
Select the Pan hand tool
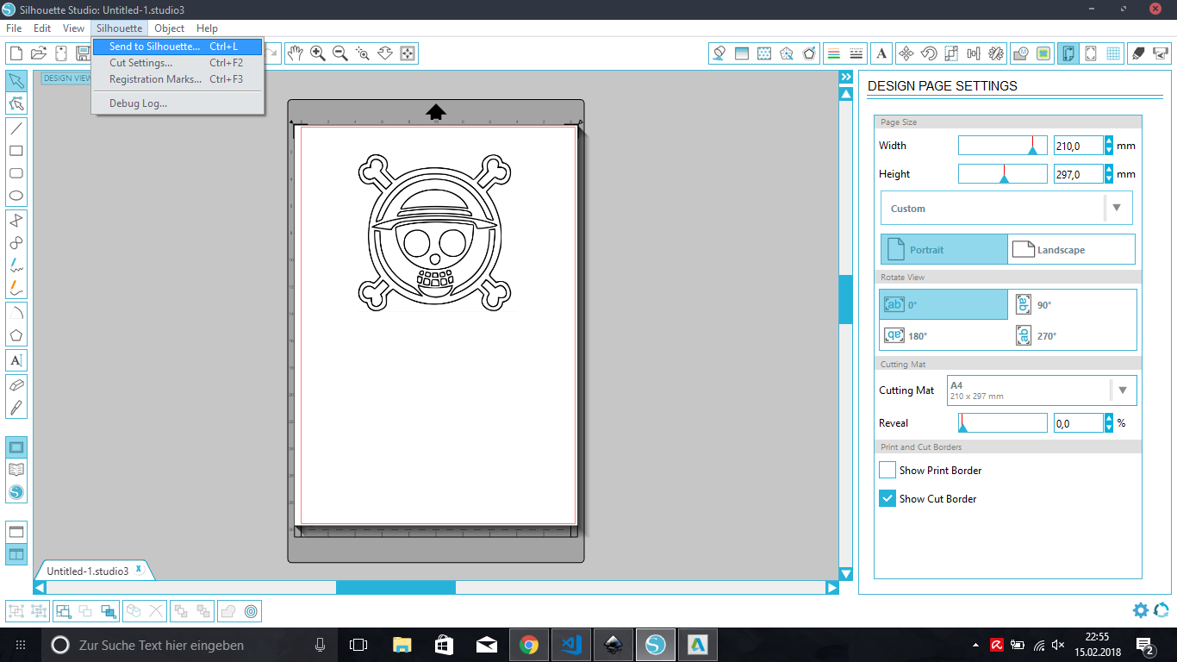[296, 53]
